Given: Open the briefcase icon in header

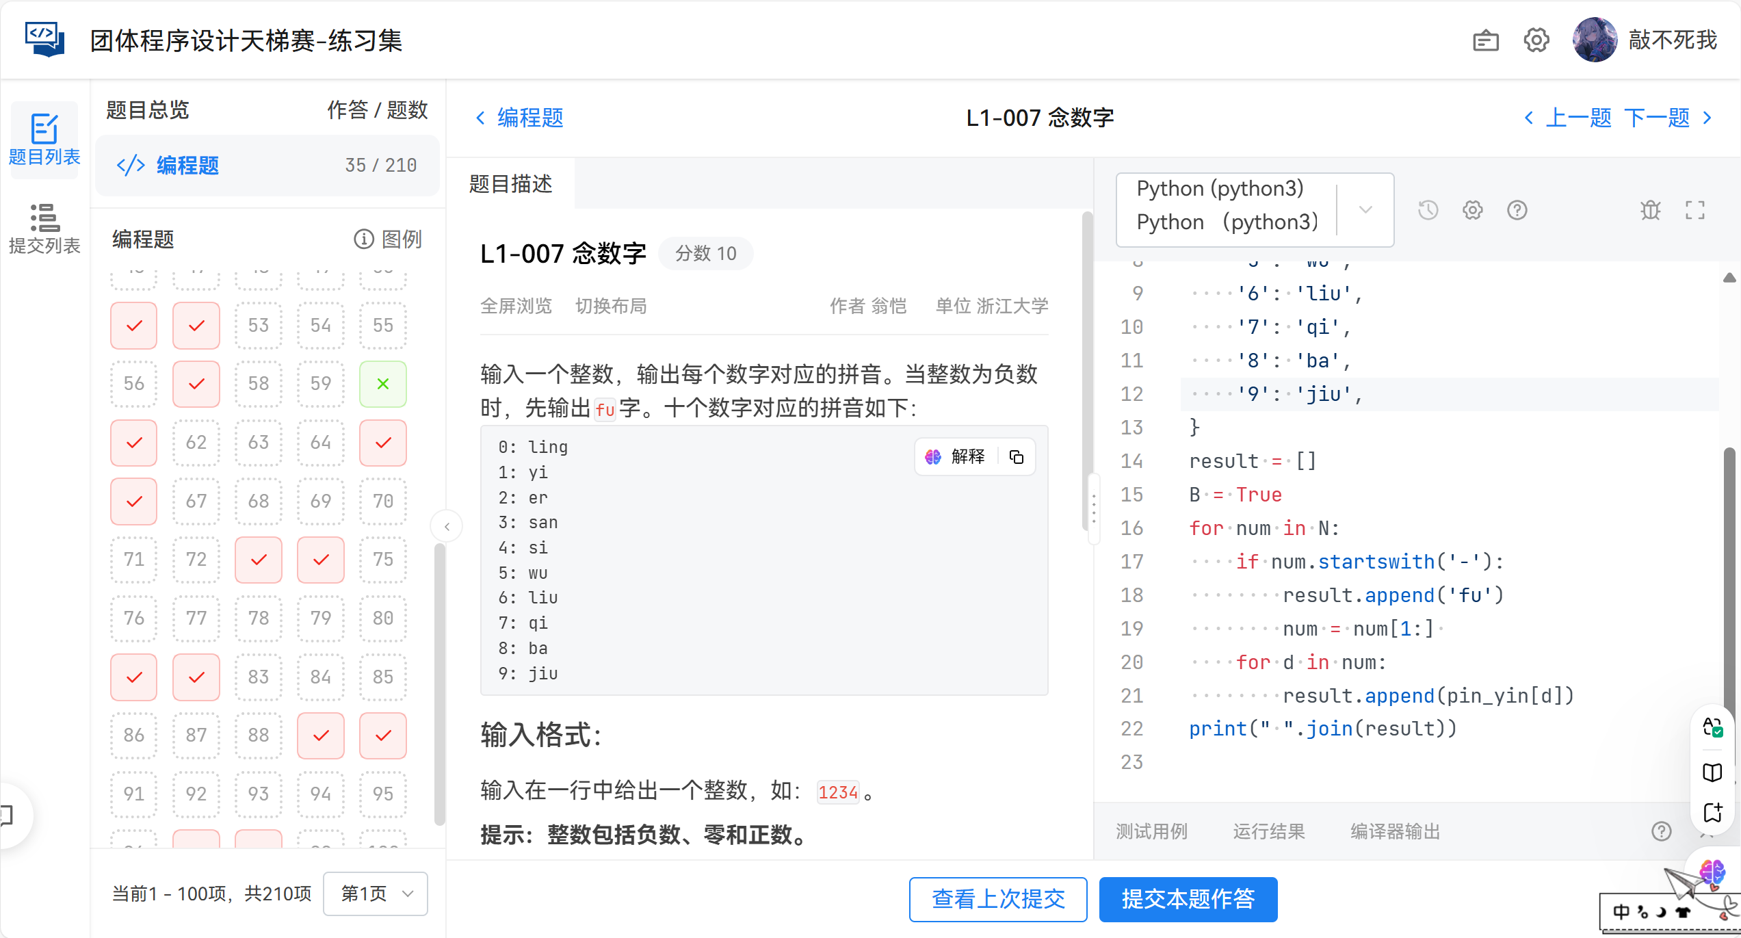Looking at the screenshot, I should pyautogui.click(x=1485, y=41).
